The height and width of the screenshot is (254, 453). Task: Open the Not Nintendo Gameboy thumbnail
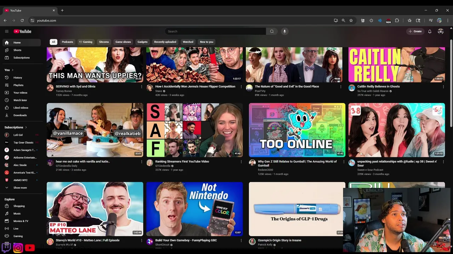[x=195, y=209]
